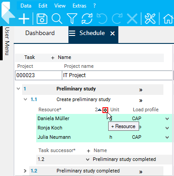Open details arrows for Preliminary study row
The image size is (174, 176).
coord(141,90)
